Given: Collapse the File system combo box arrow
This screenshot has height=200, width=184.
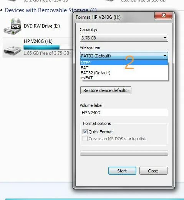Looking at the screenshot, I should (x=165, y=56).
